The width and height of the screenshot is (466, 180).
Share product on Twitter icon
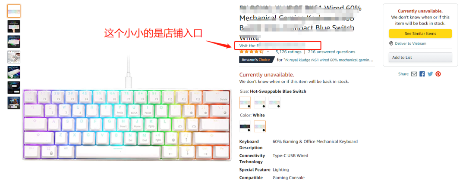pyautogui.click(x=430, y=74)
